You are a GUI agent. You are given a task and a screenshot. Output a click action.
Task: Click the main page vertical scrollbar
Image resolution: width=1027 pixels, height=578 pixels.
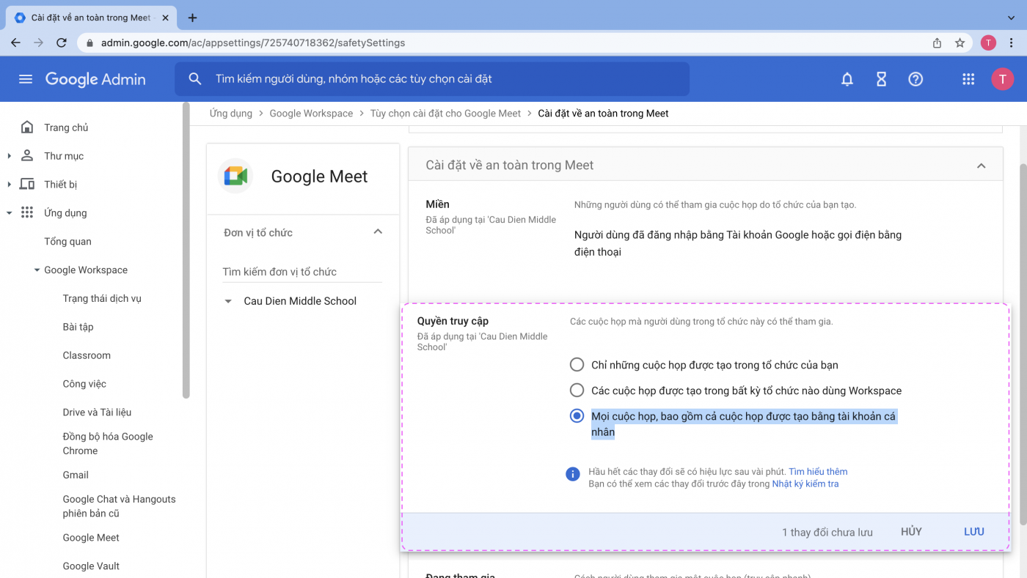point(1023,343)
